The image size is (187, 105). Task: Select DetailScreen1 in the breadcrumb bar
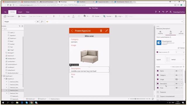31,99
